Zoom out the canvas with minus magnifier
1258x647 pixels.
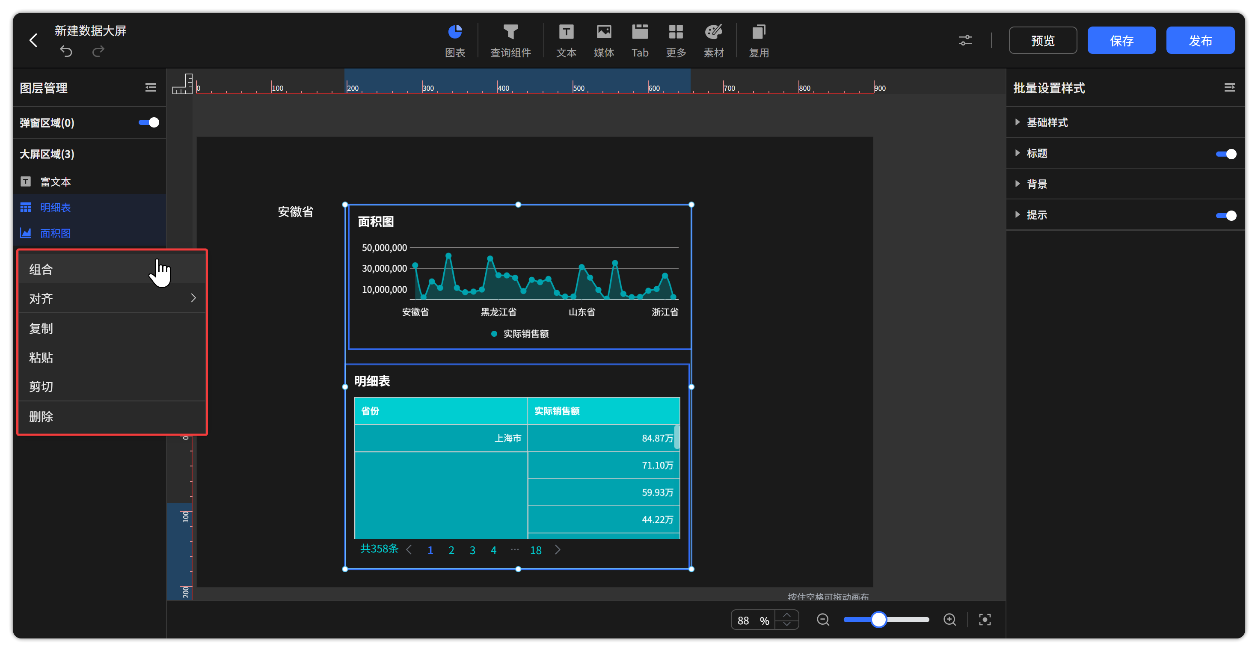(x=823, y=620)
